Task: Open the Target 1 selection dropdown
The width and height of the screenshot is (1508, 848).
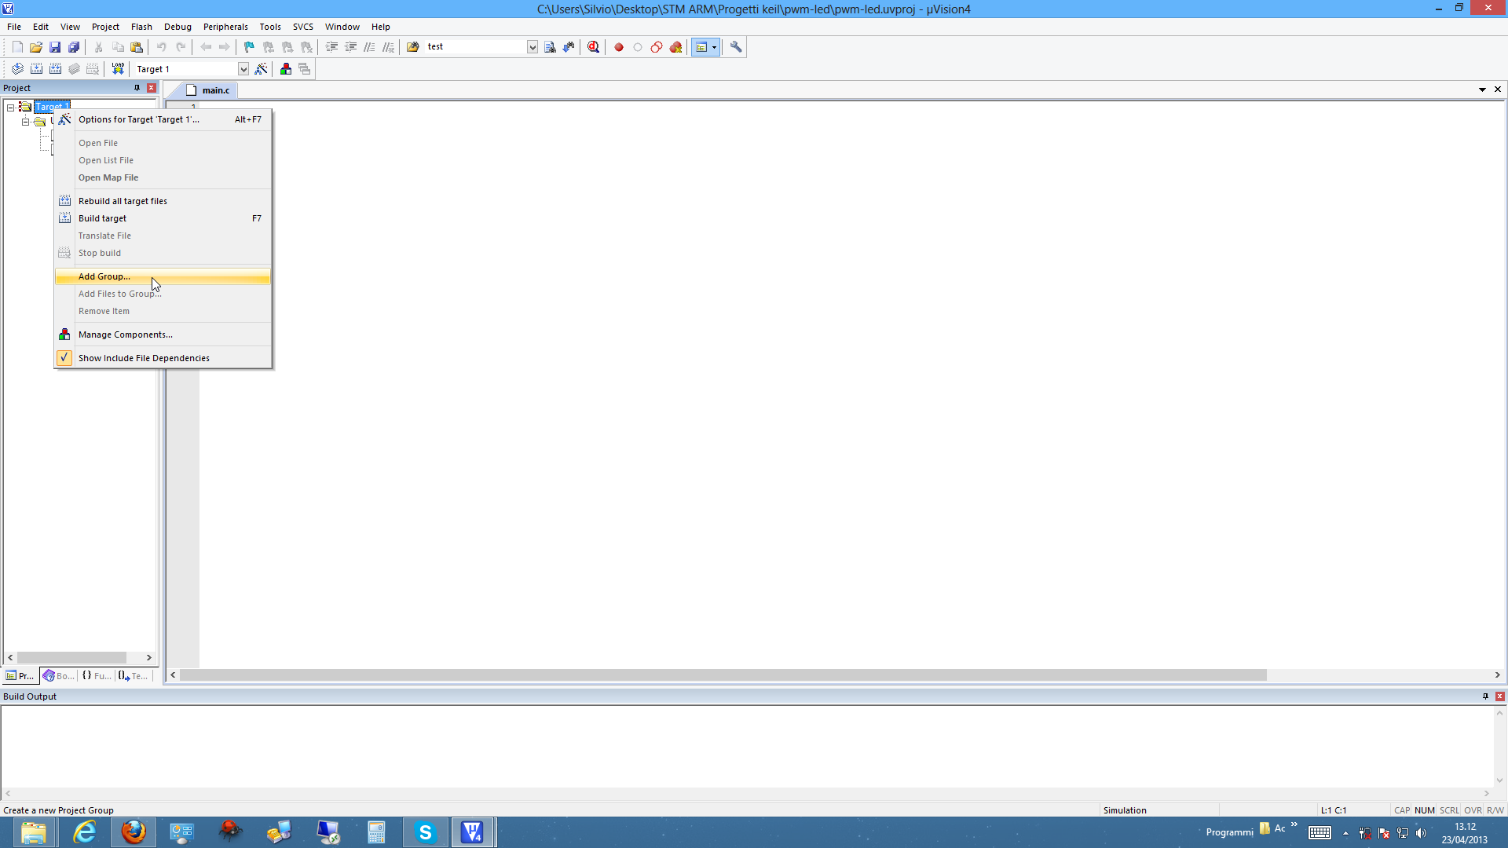Action: 243,69
